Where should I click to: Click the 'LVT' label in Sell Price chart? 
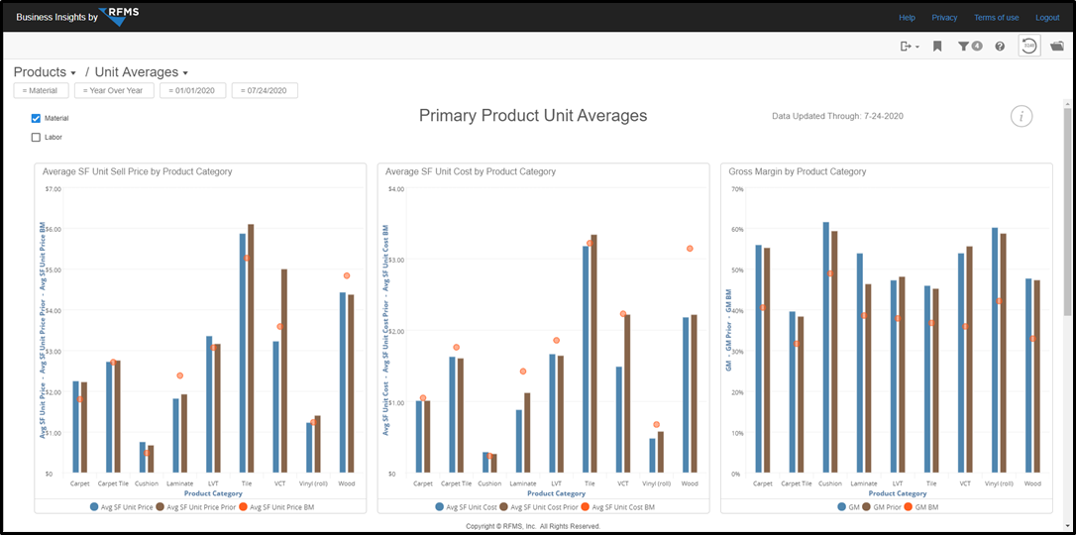213,483
